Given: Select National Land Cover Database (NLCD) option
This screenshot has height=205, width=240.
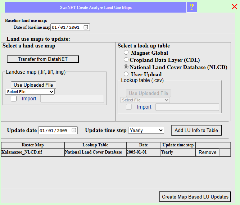Looking at the screenshot, I should click(x=126, y=67).
